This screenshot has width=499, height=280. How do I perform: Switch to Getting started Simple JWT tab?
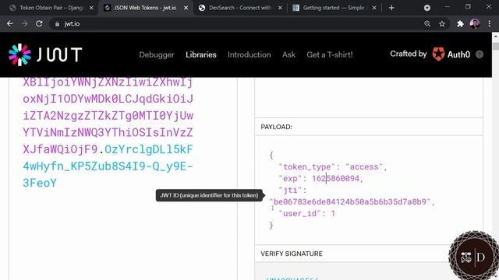[334, 8]
